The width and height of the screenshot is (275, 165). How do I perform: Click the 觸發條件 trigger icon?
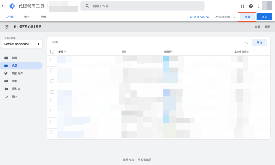pyautogui.click(x=6, y=74)
